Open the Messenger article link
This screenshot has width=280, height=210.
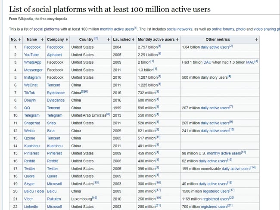[x=33, y=70]
